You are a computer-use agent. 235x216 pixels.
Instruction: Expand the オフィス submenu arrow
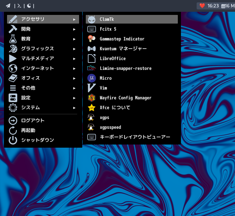[74, 78]
